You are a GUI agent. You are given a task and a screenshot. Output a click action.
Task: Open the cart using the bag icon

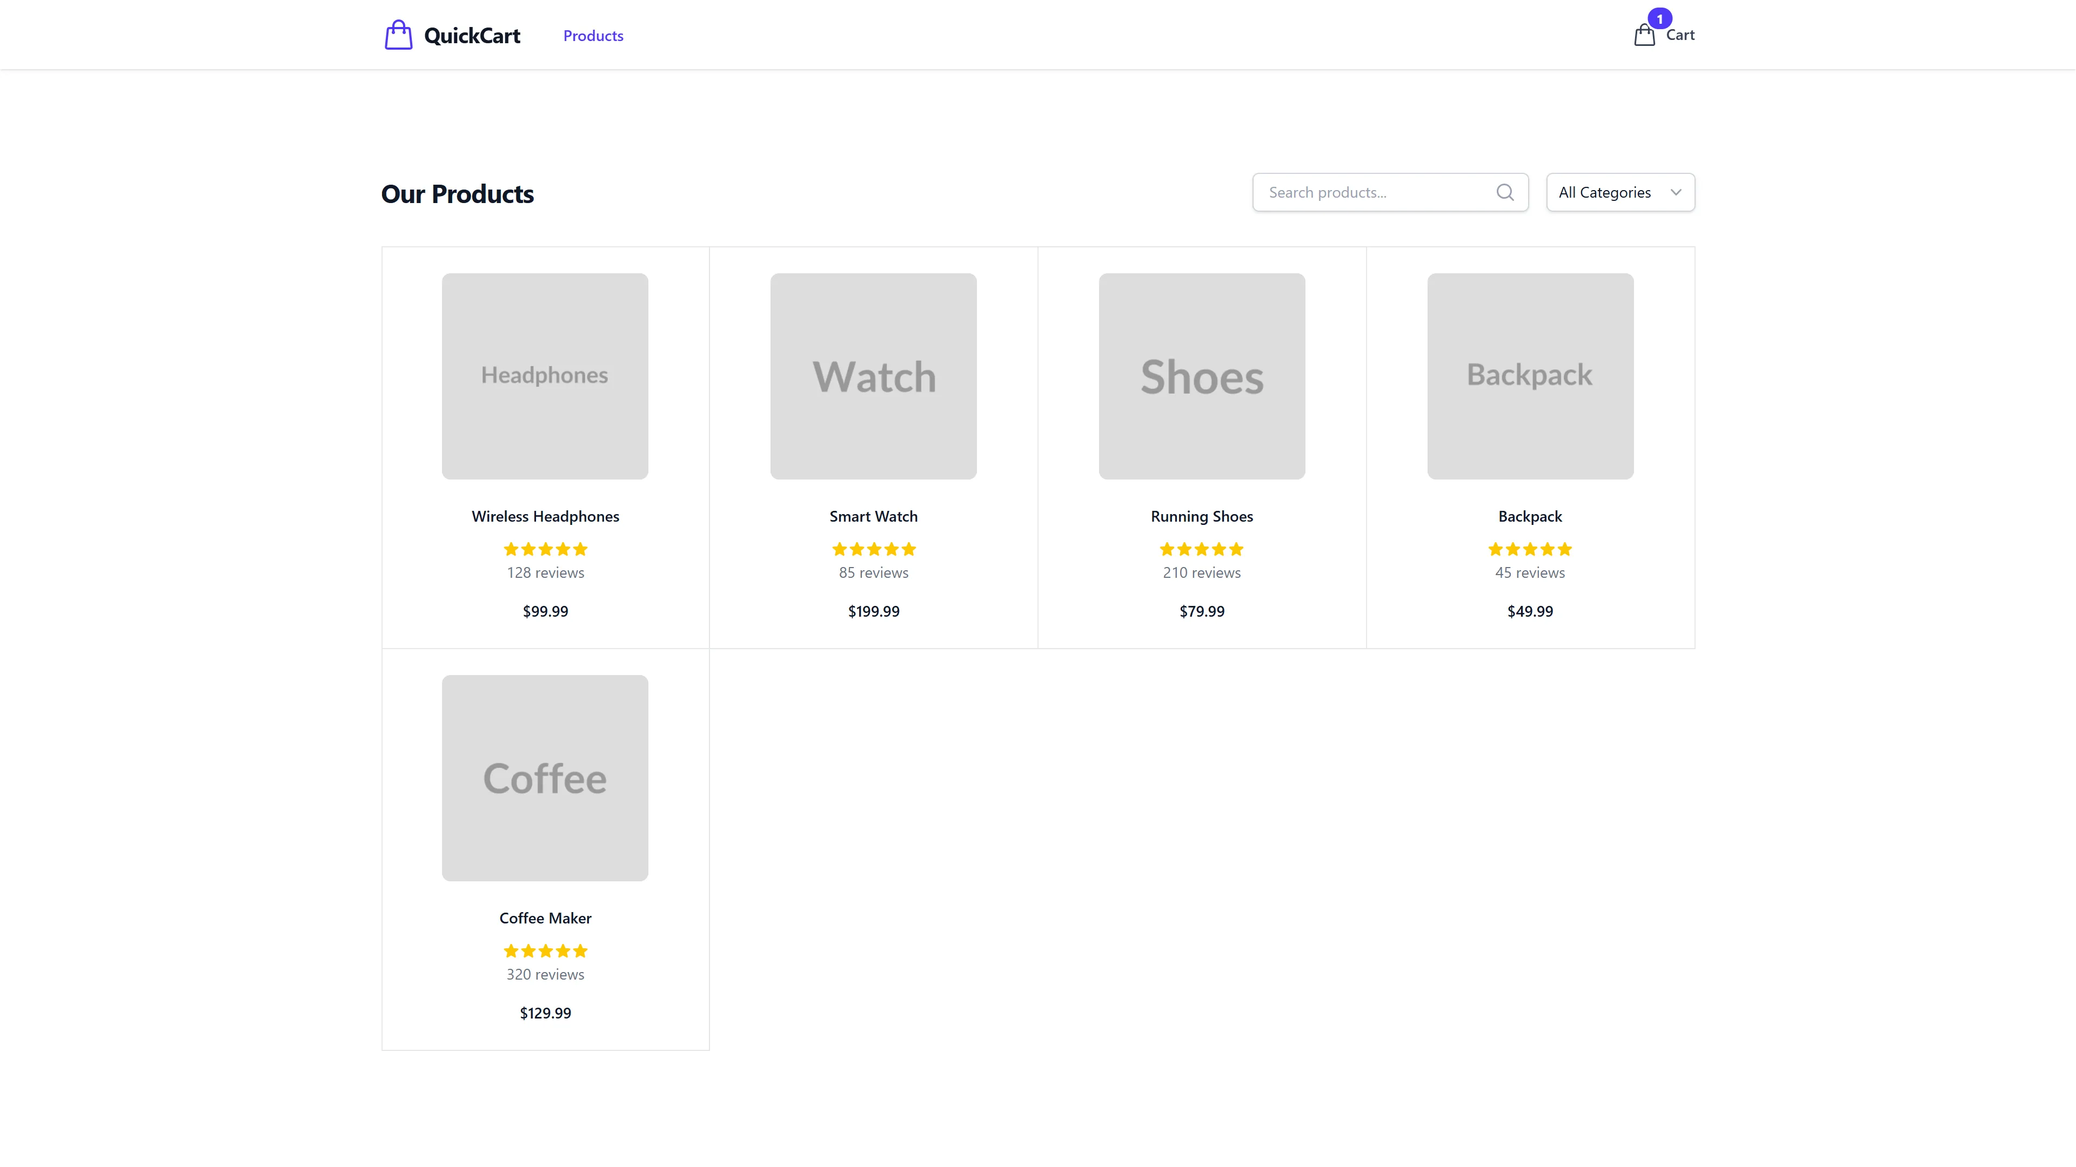[1644, 35]
